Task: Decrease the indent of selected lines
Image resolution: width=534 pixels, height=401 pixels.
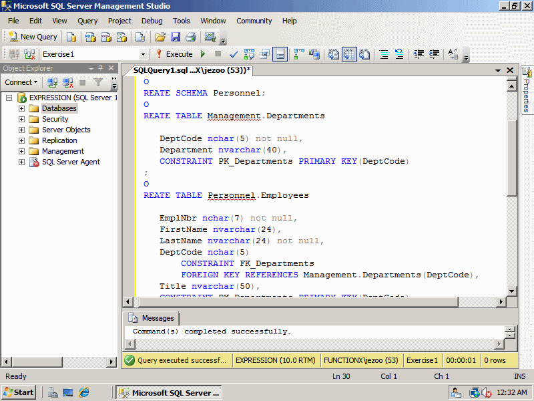Action: click(419, 54)
